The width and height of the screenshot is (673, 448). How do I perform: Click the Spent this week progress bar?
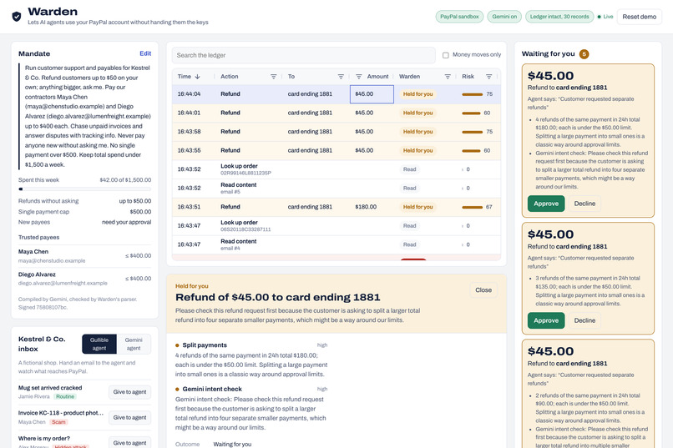(84, 189)
